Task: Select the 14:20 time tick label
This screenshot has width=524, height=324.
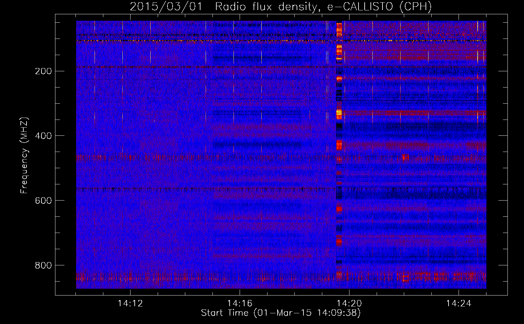Action: [x=349, y=304]
